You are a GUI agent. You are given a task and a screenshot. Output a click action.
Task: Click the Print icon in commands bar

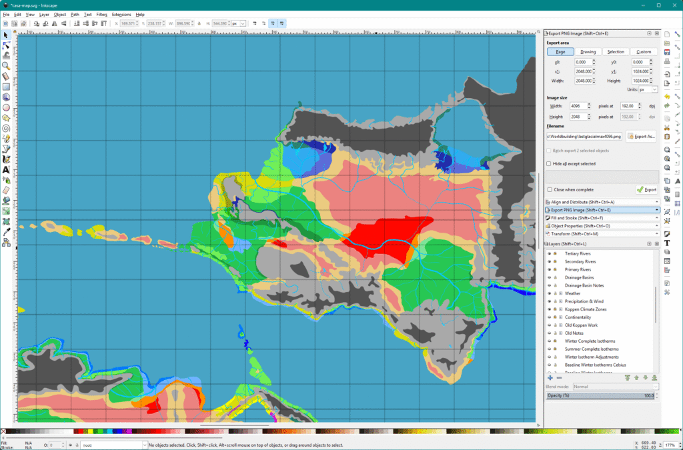point(667,61)
